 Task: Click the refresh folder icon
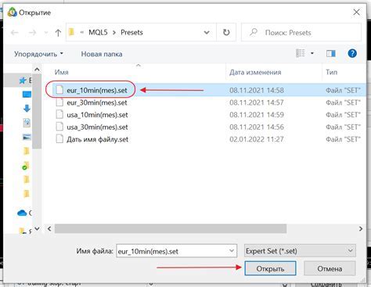coord(226,32)
